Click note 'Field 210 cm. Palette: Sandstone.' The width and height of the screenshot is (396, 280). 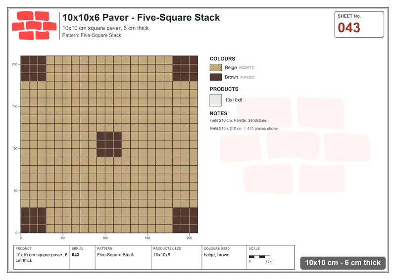(x=239, y=120)
